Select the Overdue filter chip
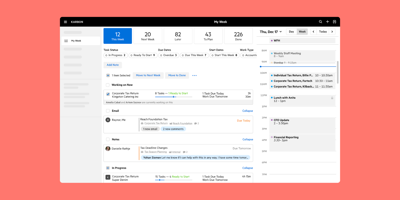 (x=169, y=55)
